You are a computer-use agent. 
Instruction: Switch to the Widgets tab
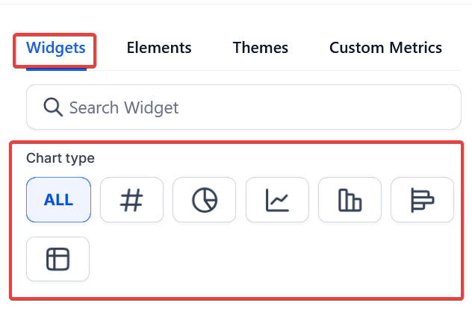(56, 49)
